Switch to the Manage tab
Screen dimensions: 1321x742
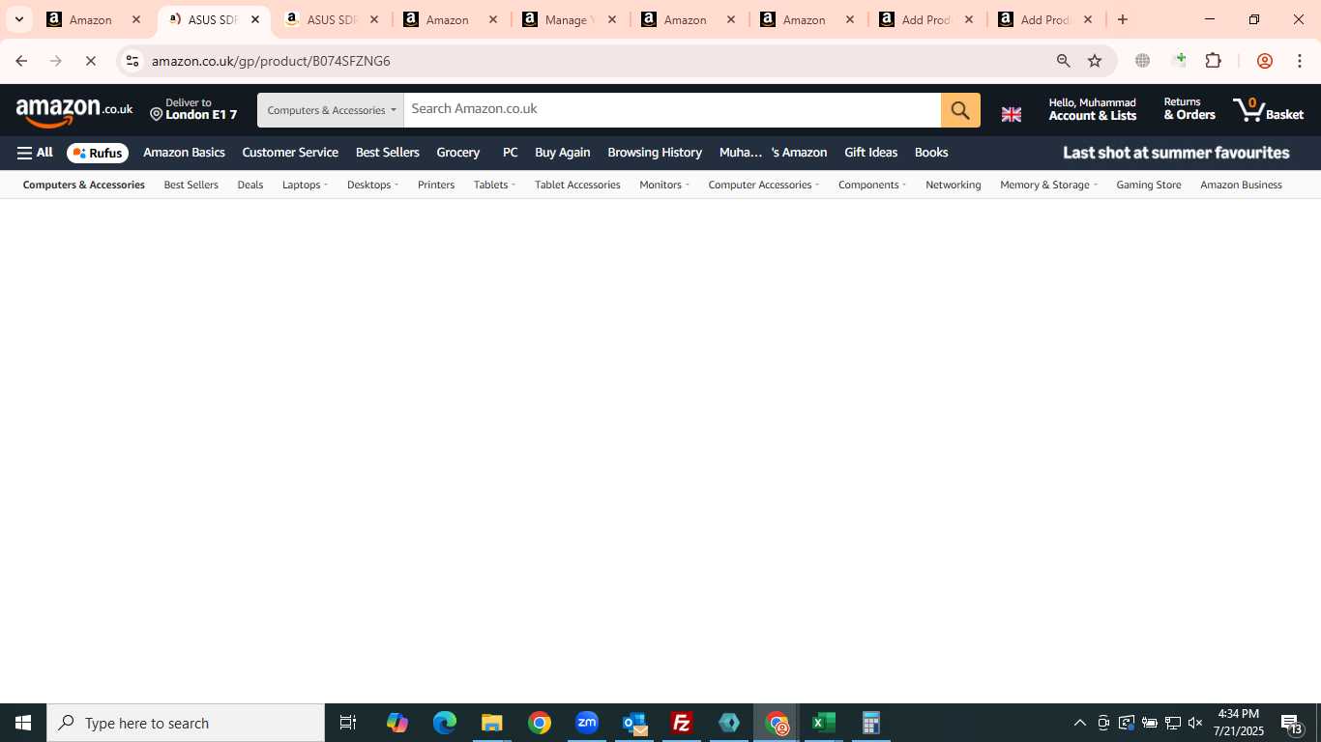pyautogui.click(x=570, y=19)
